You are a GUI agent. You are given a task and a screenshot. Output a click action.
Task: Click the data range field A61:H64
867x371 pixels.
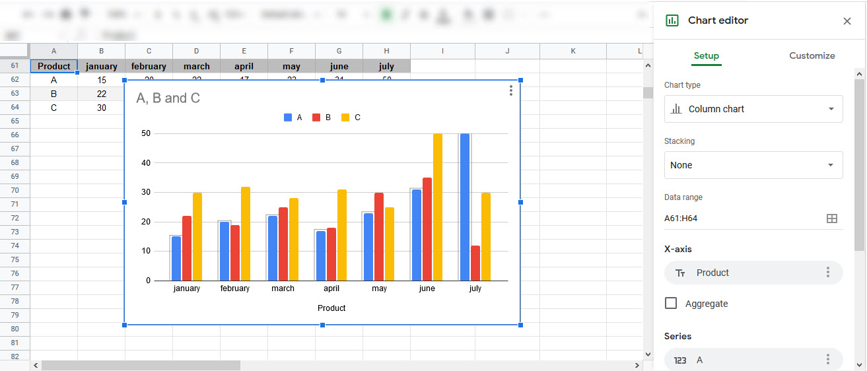click(740, 219)
